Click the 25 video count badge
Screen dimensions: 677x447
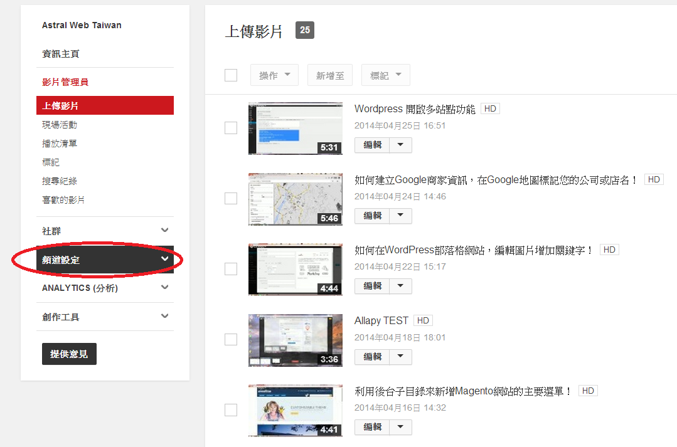(305, 30)
